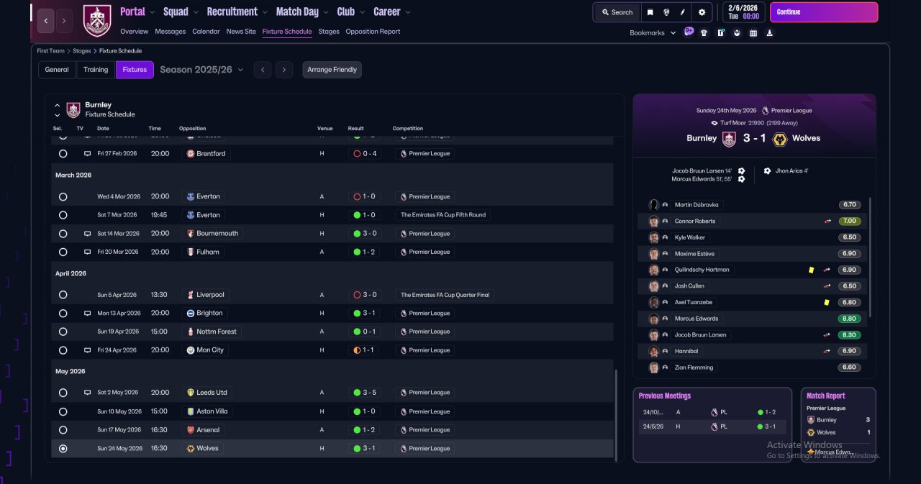Click the Burnley club badge in header
The height and width of the screenshot is (484, 921).
coord(97,21)
